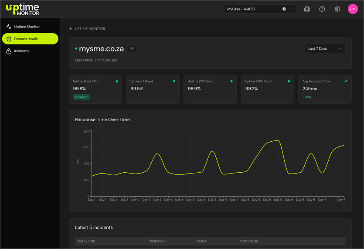Open help via the question mark icon
Screen dimensions: 364x249
pyautogui.click(x=322, y=9)
